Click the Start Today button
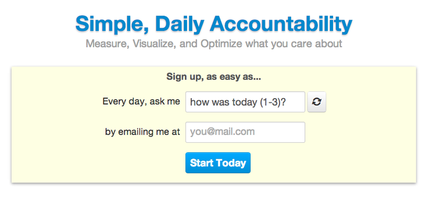 tap(218, 163)
